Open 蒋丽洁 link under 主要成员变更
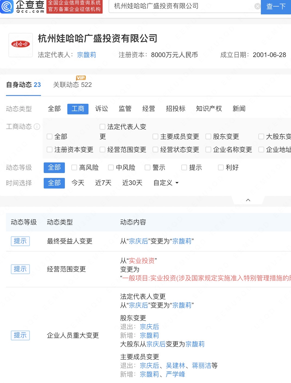The height and width of the screenshot is (383, 291). pos(201,366)
